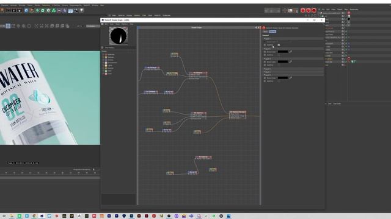Click the Find Nodes search field
Viewport: 391px width, 219px height.
tap(120, 47)
